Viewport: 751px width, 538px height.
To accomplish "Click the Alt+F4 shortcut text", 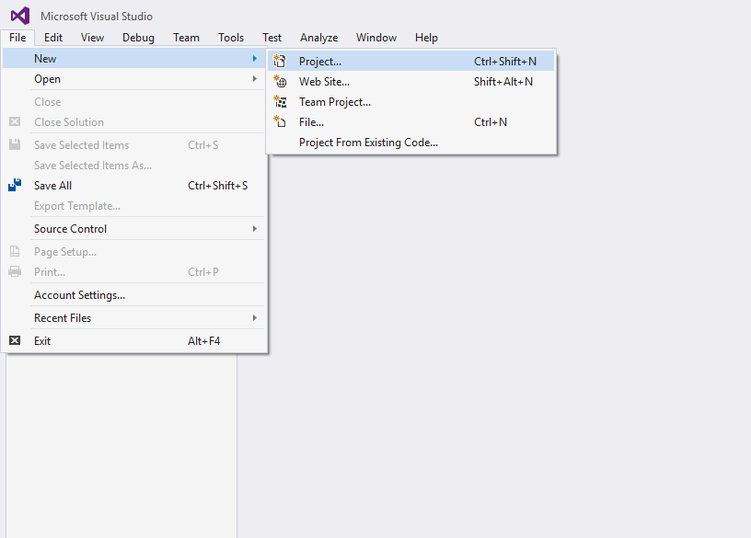I will pos(204,341).
